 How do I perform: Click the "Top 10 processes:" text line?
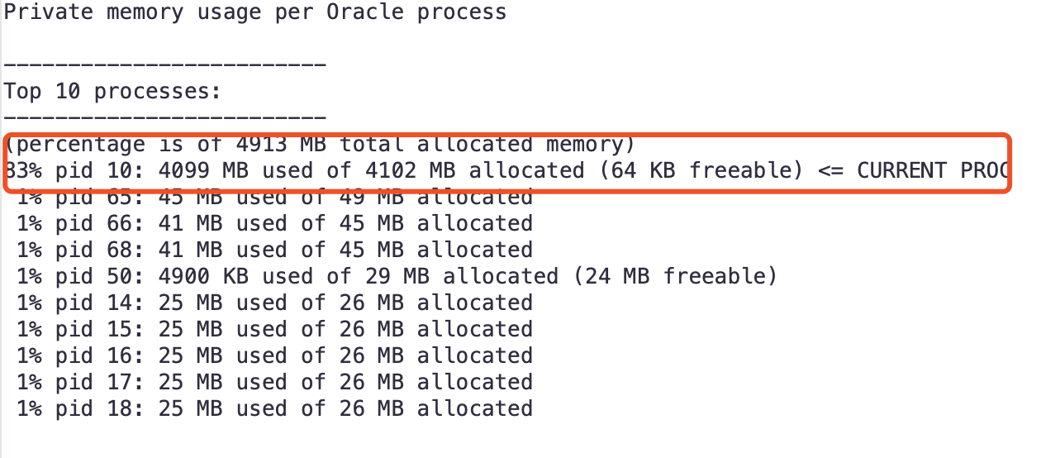pyautogui.click(x=112, y=92)
